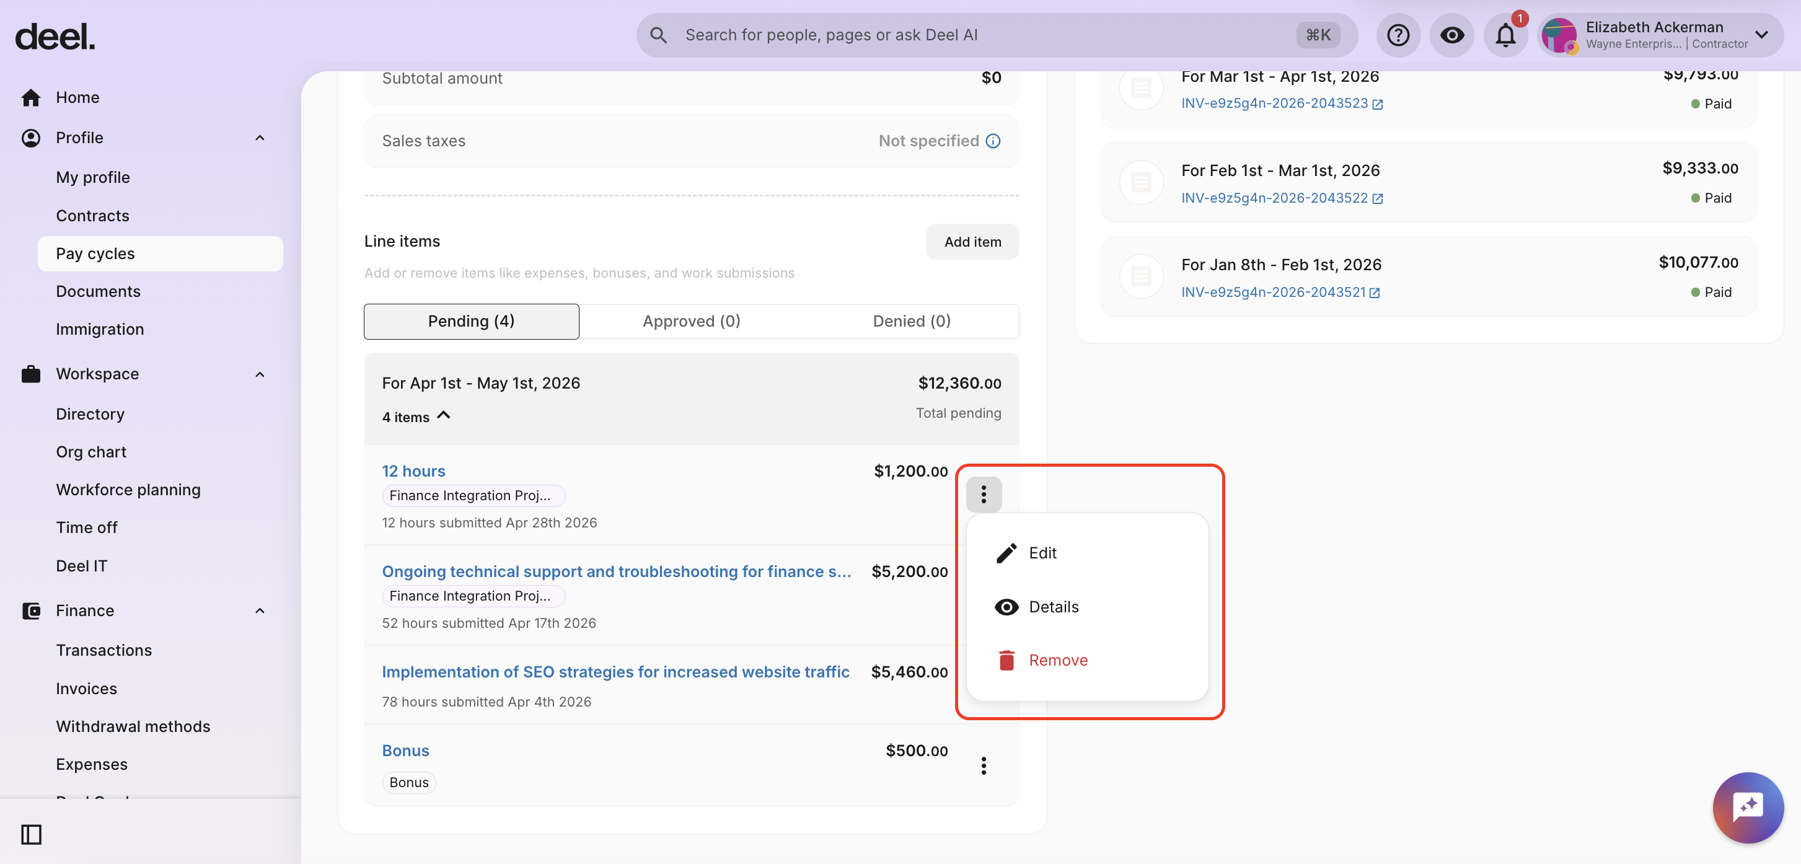Image resolution: width=1801 pixels, height=864 pixels.
Task: Click the Profile person icon
Action: point(31,138)
